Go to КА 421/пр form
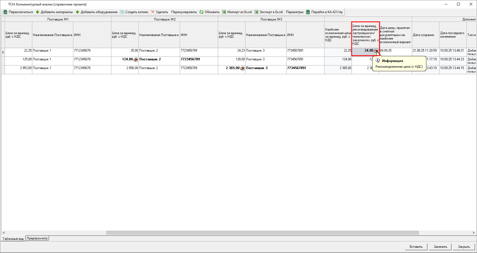The height and width of the screenshot is (253, 477). click(x=324, y=12)
